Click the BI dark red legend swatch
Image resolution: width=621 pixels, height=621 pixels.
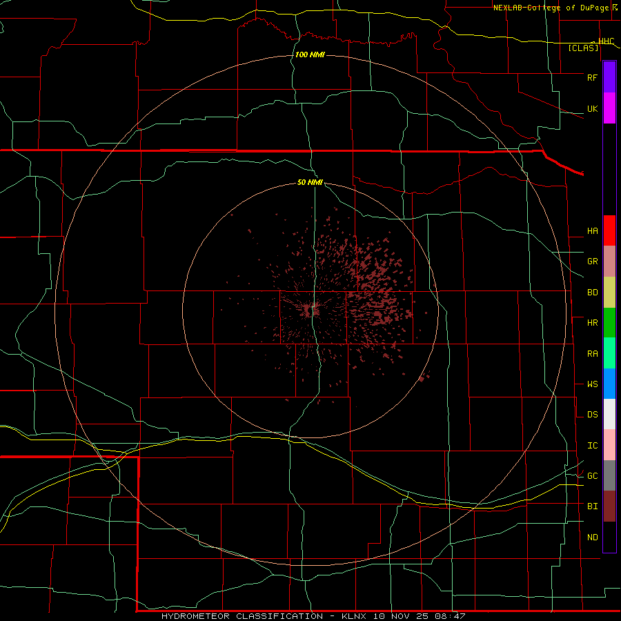[x=609, y=506]
